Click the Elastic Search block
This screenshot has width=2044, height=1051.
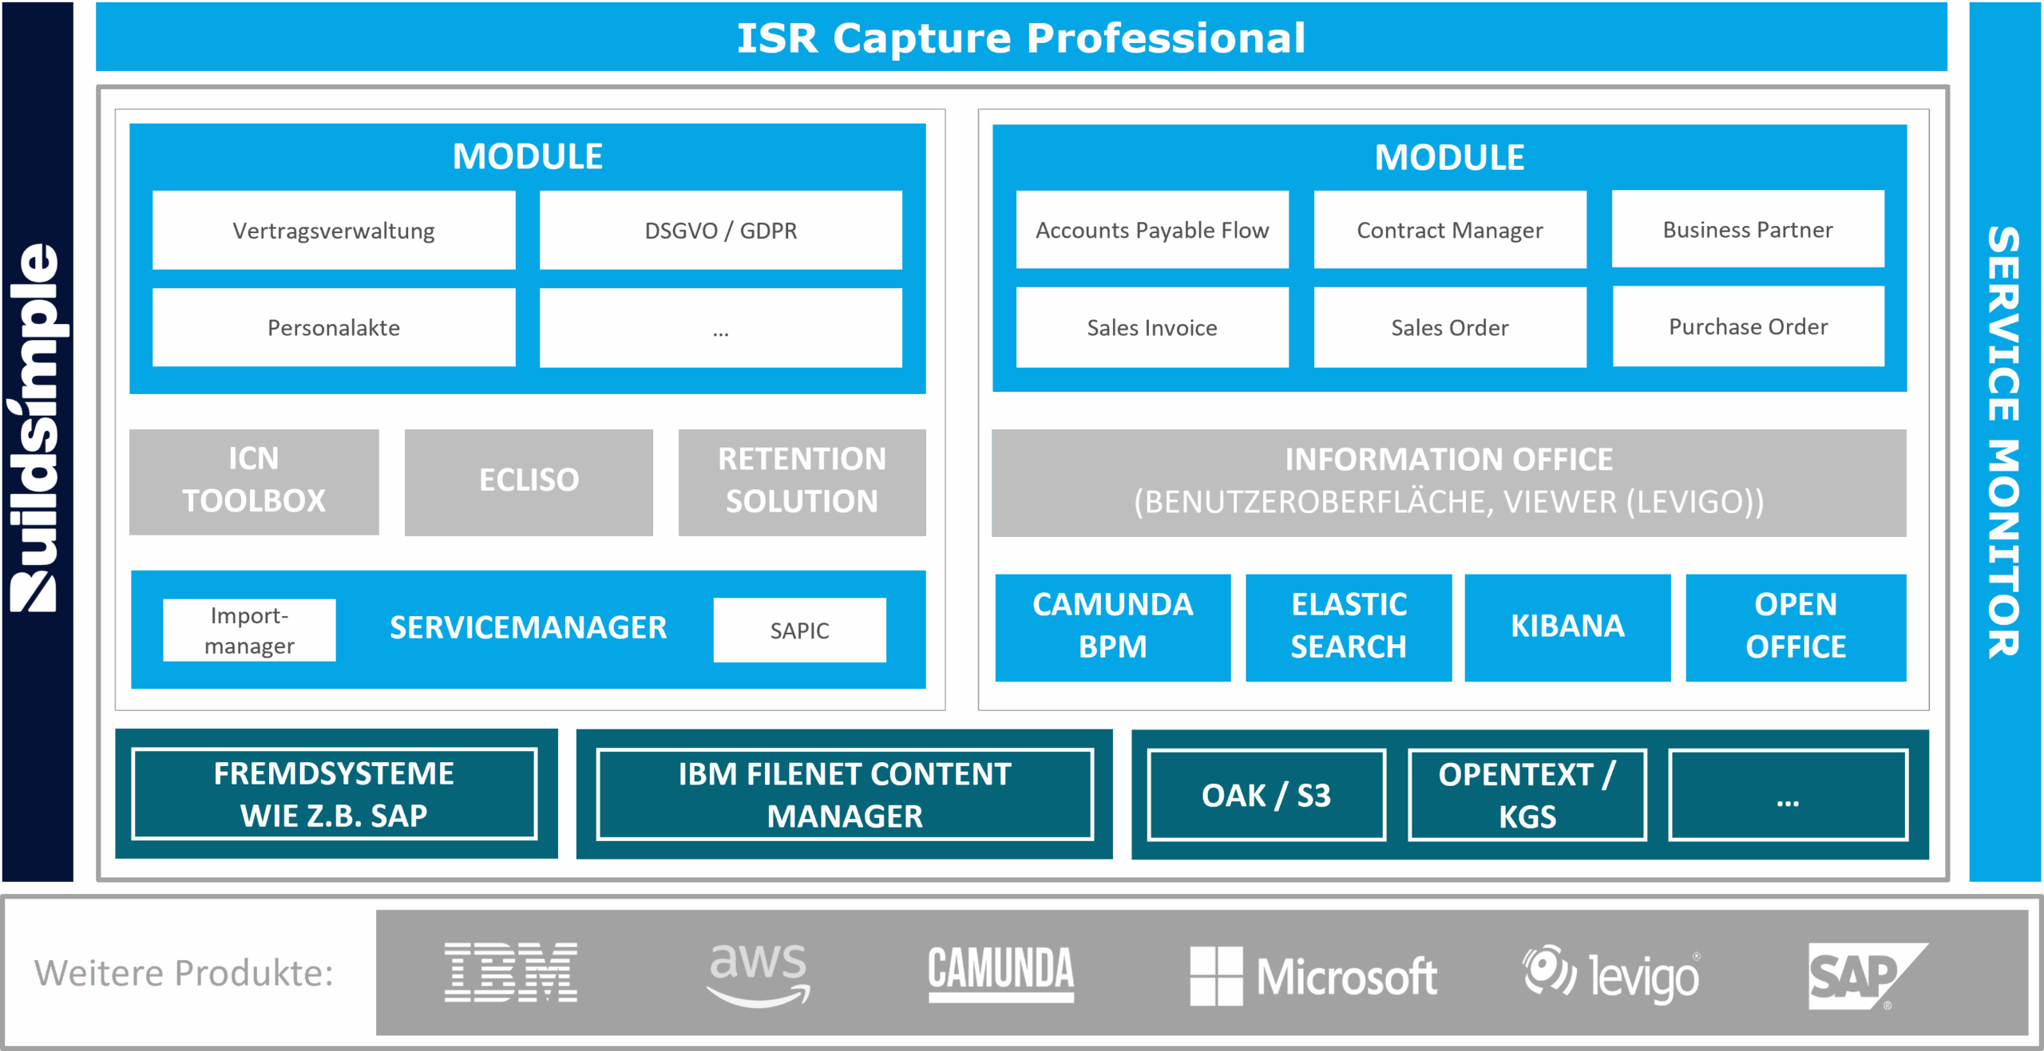click(x=1349, y=627)
